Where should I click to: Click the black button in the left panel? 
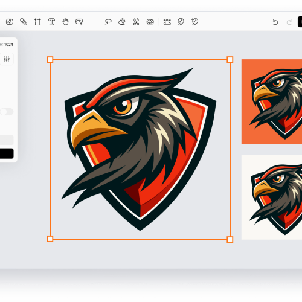(7, 153)
